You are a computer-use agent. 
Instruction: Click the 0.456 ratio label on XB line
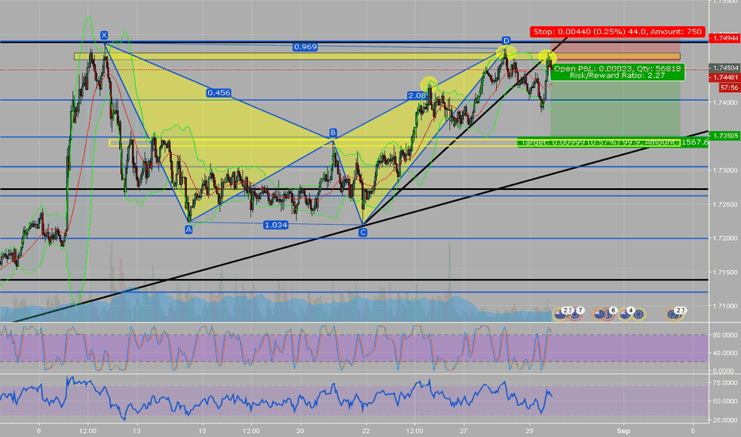(219, 93)
